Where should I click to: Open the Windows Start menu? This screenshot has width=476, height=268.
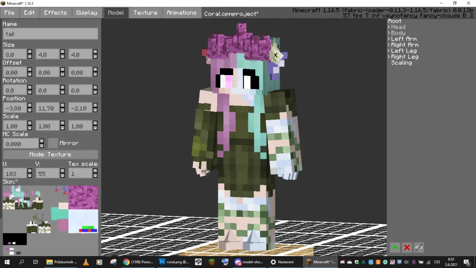pos(7,262)
